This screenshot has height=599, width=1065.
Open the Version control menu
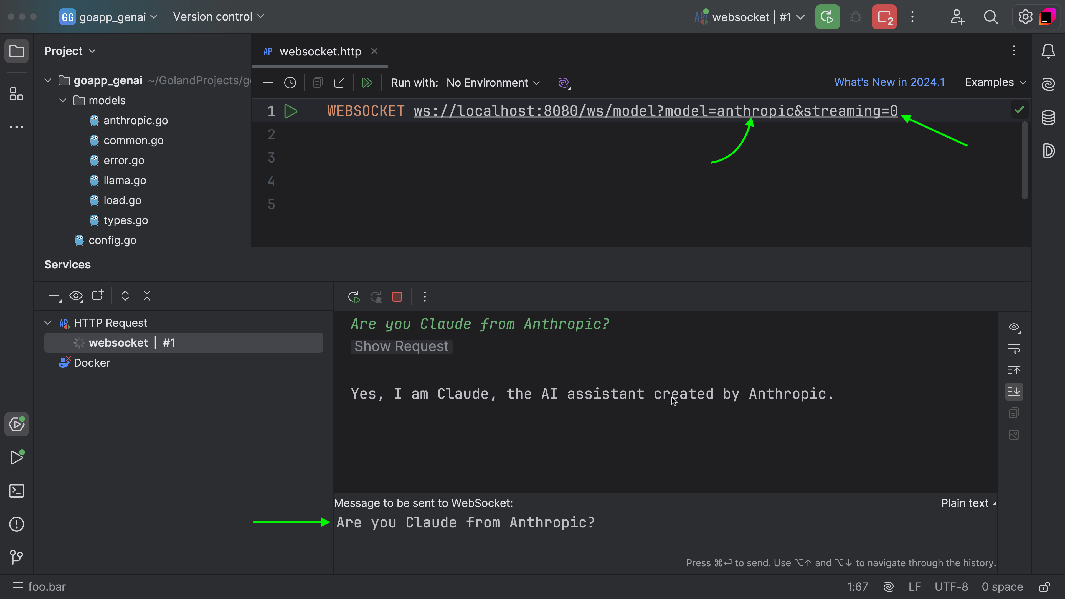click(218, 17)
